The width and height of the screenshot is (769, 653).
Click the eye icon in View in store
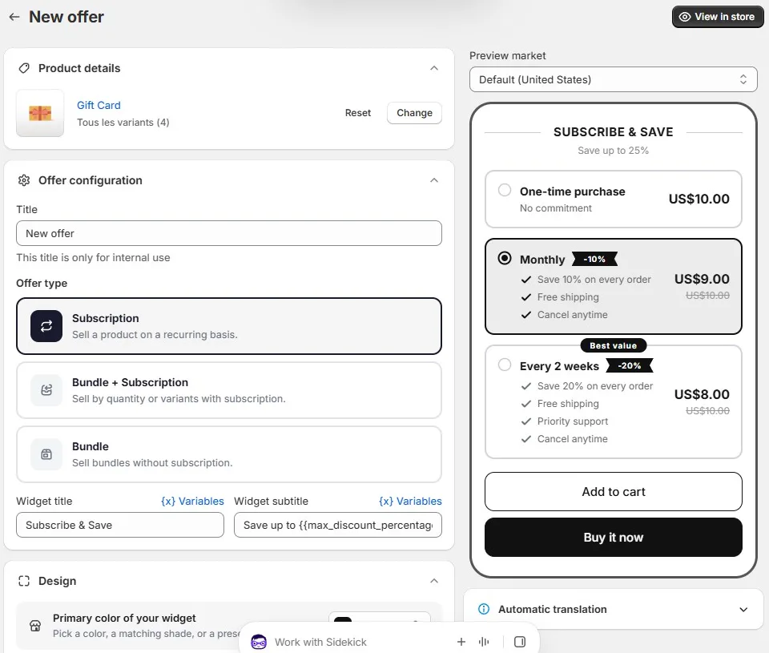[685, 17]
